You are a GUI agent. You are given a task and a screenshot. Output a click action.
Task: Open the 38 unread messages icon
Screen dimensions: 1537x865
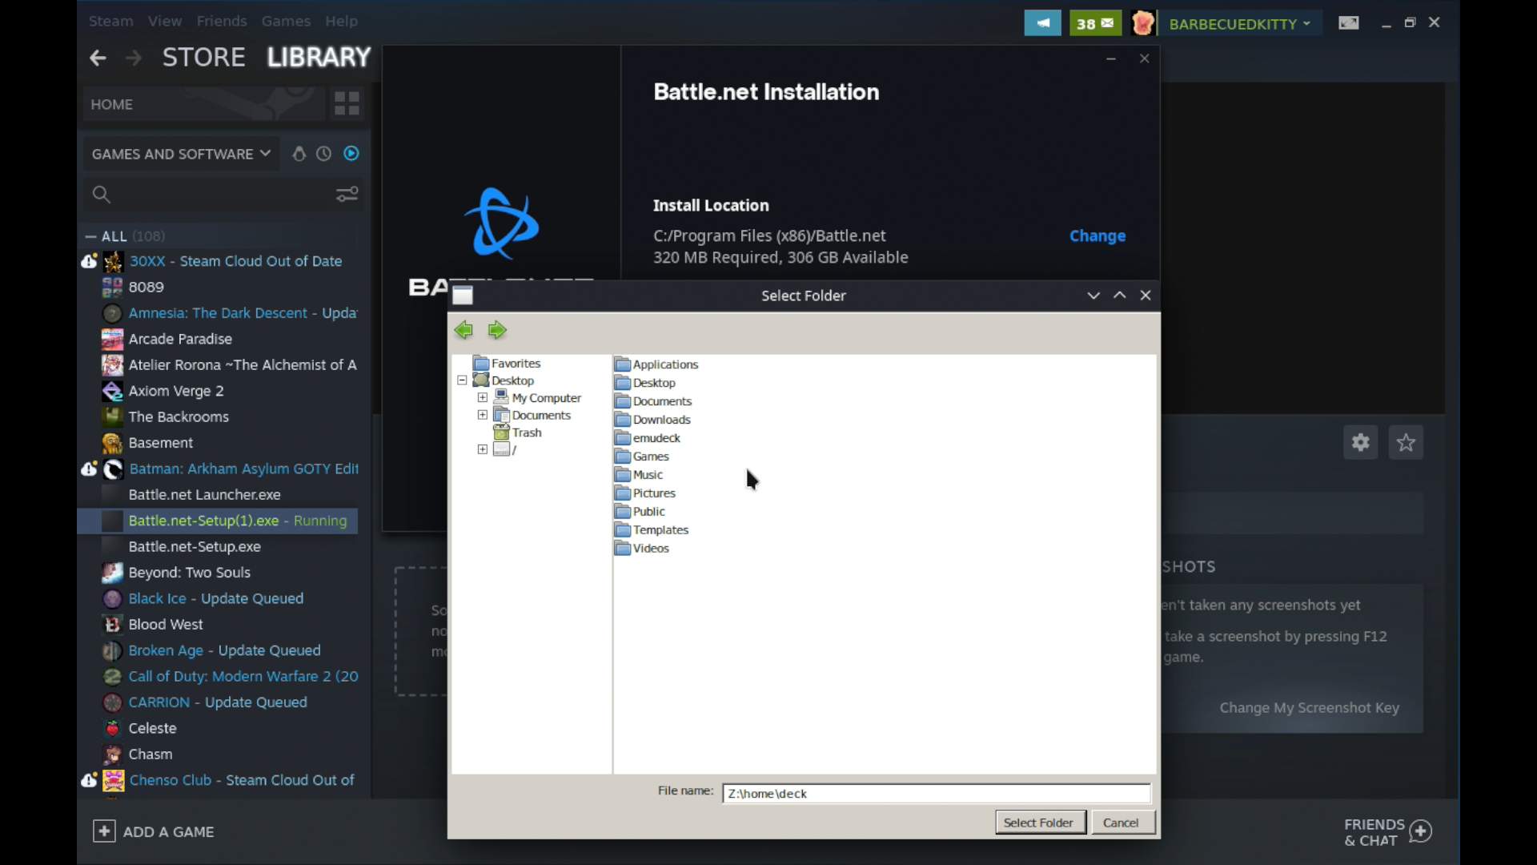coord(1095,22)
